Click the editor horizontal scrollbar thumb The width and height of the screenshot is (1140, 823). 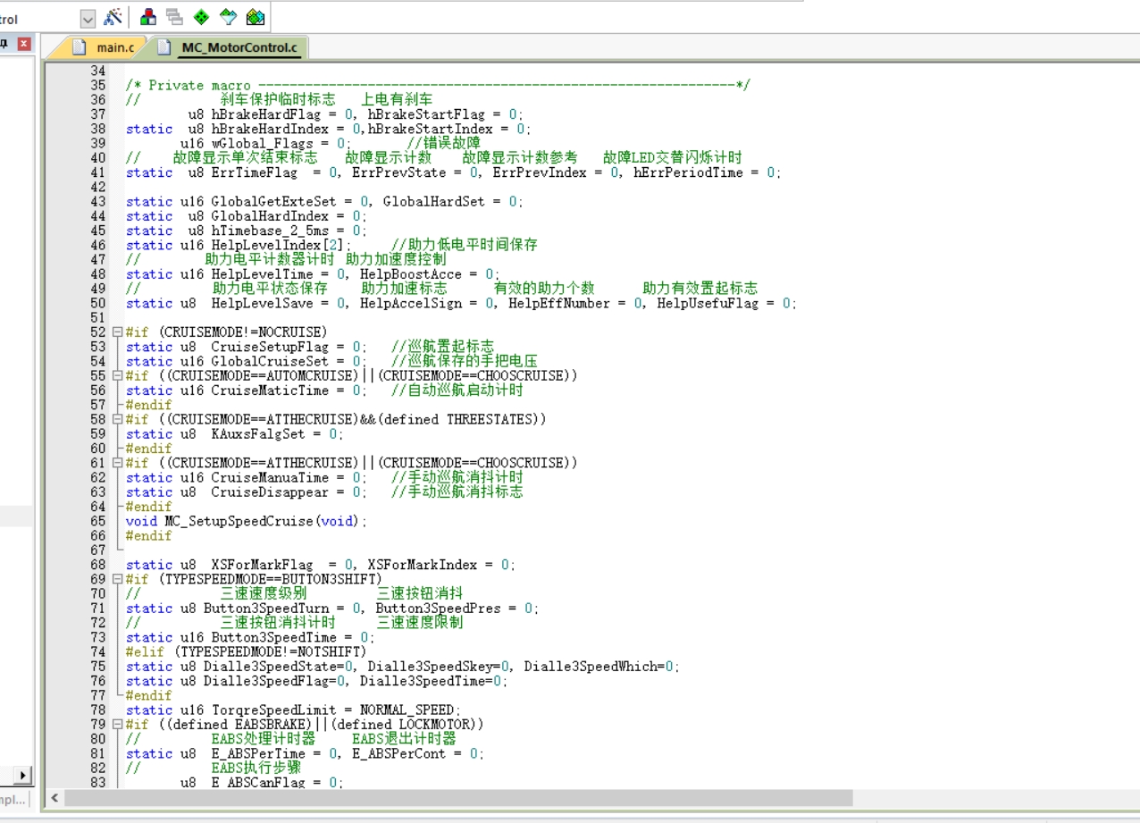pos(458,797)
